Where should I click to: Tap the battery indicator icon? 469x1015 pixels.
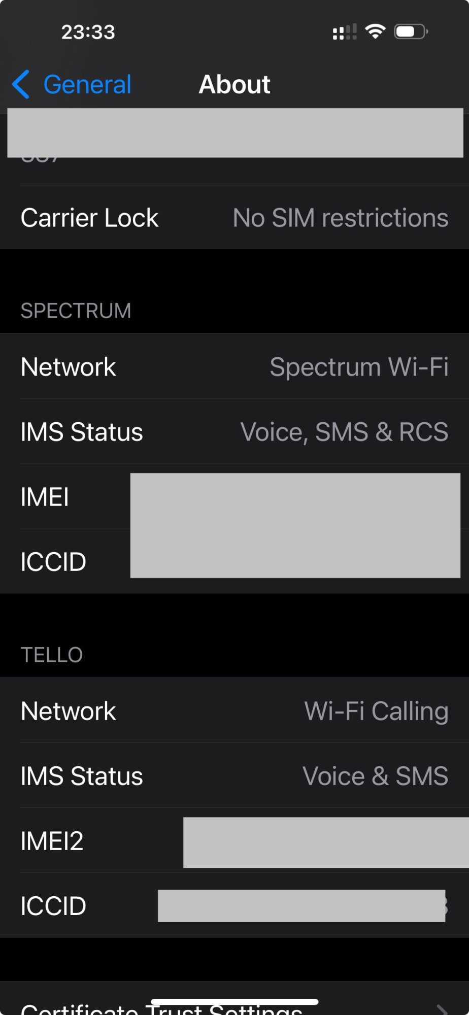411,31
